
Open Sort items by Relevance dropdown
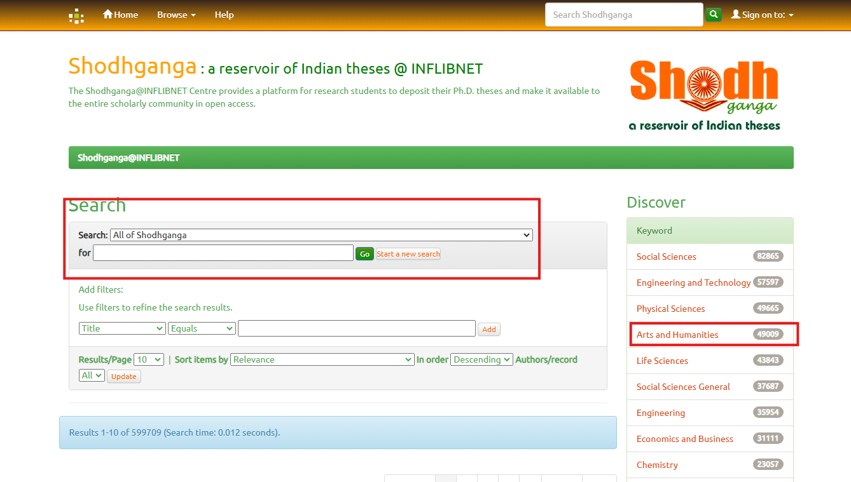(322, 359)
